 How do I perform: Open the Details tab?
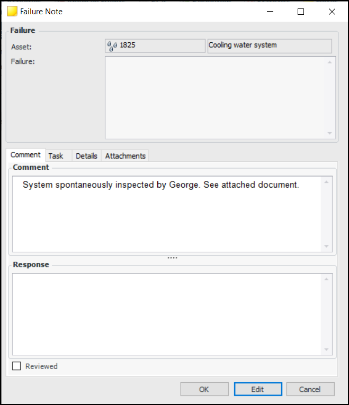pyautogui.click(x=86, y=156)
